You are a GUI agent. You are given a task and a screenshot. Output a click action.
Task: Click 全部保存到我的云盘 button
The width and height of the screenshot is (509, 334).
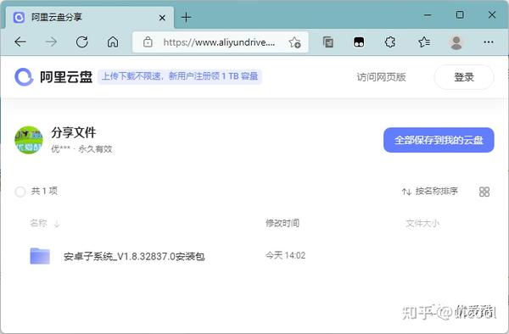tap(439, 140)
